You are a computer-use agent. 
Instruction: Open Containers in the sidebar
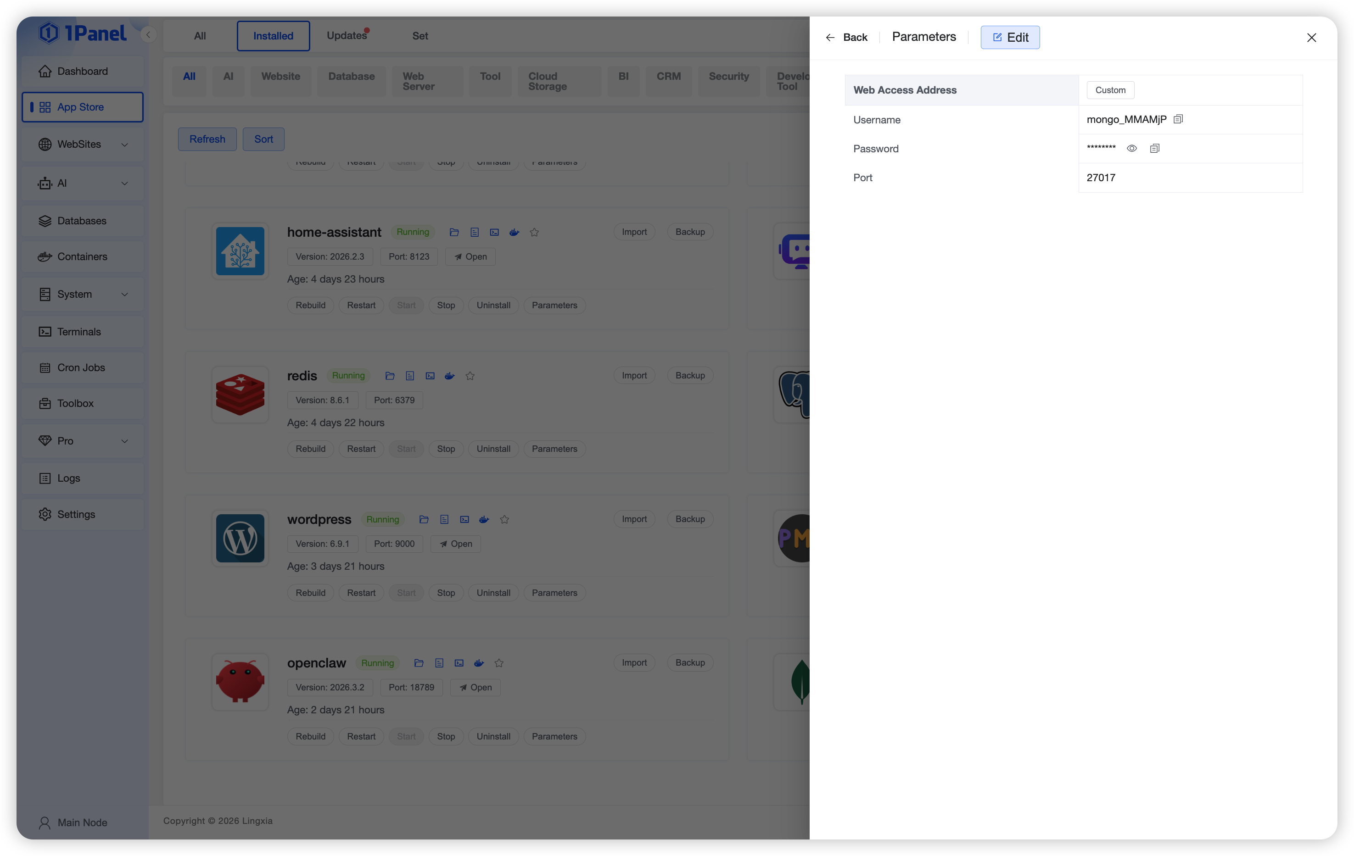(82, 257)
